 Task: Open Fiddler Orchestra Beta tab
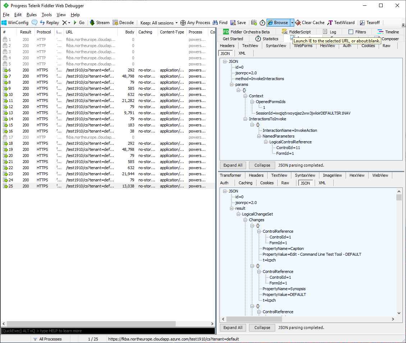coord(246,32)
